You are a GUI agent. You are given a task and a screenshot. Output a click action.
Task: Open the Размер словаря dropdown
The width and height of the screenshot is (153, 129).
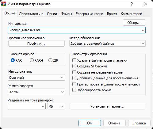(36, 92)
